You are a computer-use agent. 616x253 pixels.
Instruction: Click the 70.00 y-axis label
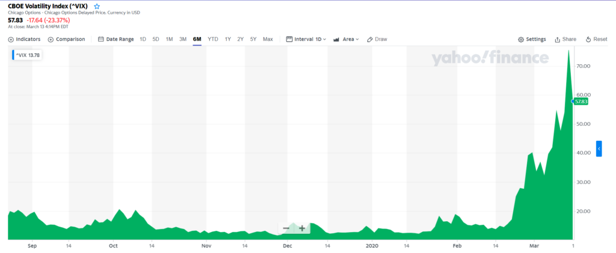pos(584,66)
